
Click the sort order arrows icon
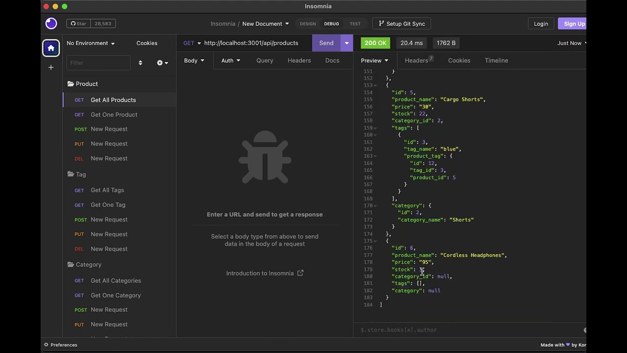coord(140,63)
